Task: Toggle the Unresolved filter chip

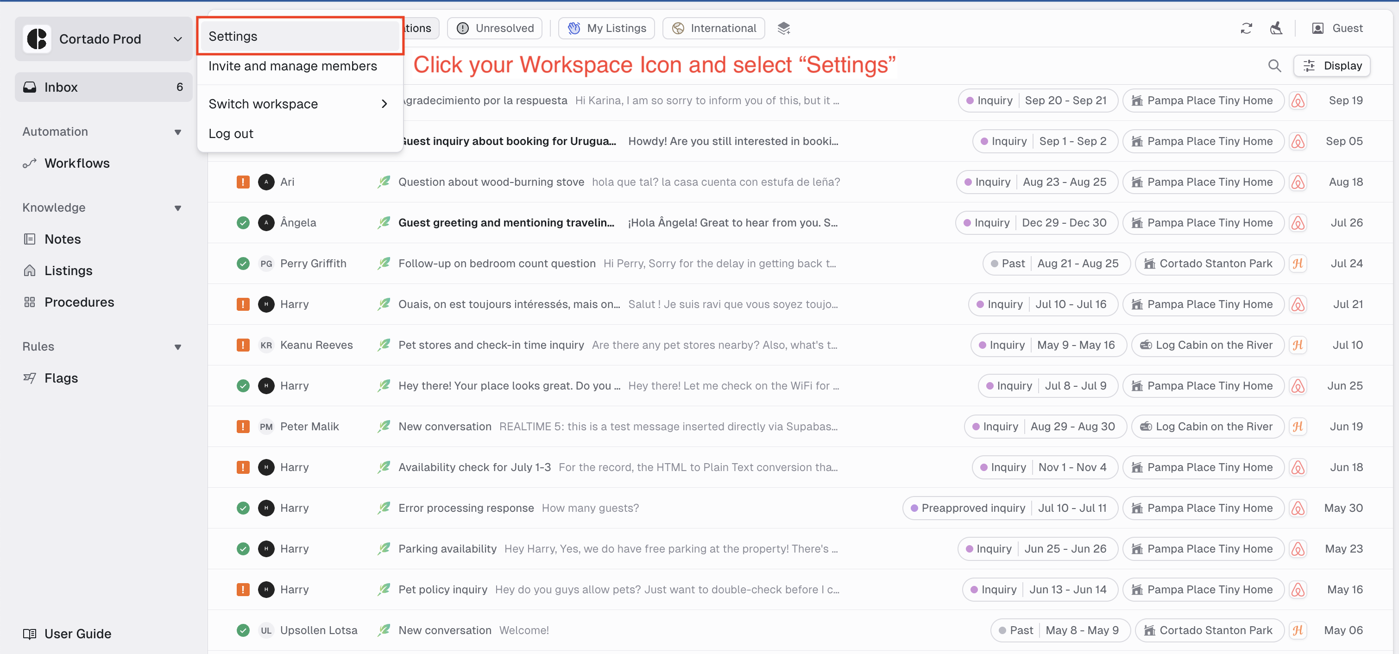Action: [x=494, y=28]
